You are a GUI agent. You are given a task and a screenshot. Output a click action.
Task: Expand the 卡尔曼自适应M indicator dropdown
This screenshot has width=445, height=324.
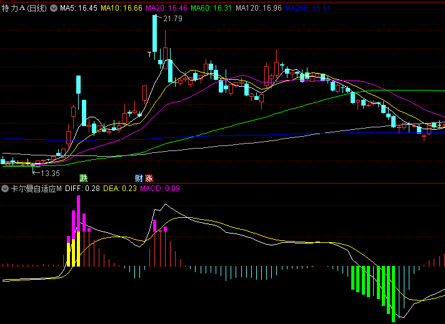(5, 189)
